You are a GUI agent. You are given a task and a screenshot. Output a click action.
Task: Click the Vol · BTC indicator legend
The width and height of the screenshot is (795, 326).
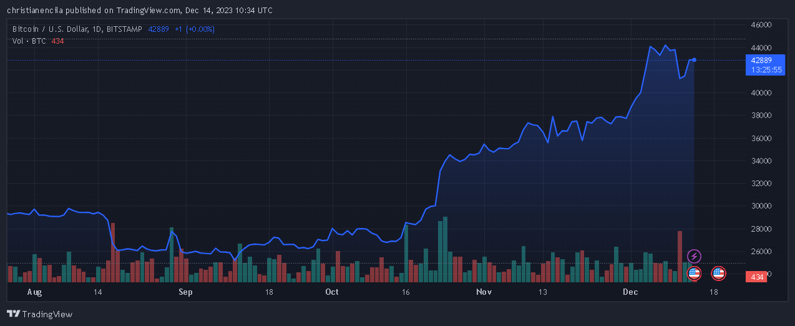[29, 41]
